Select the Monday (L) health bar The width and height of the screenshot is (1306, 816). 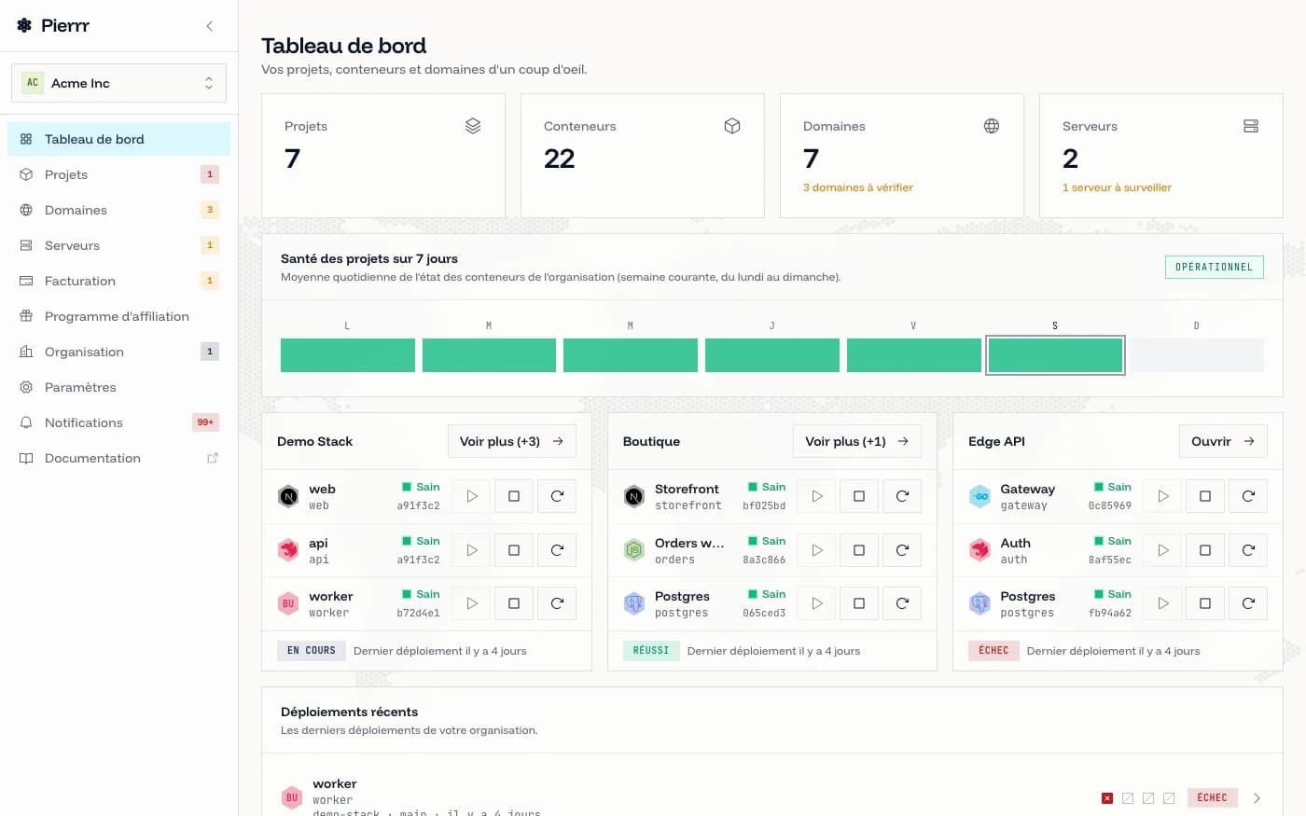tap(348, 355)
